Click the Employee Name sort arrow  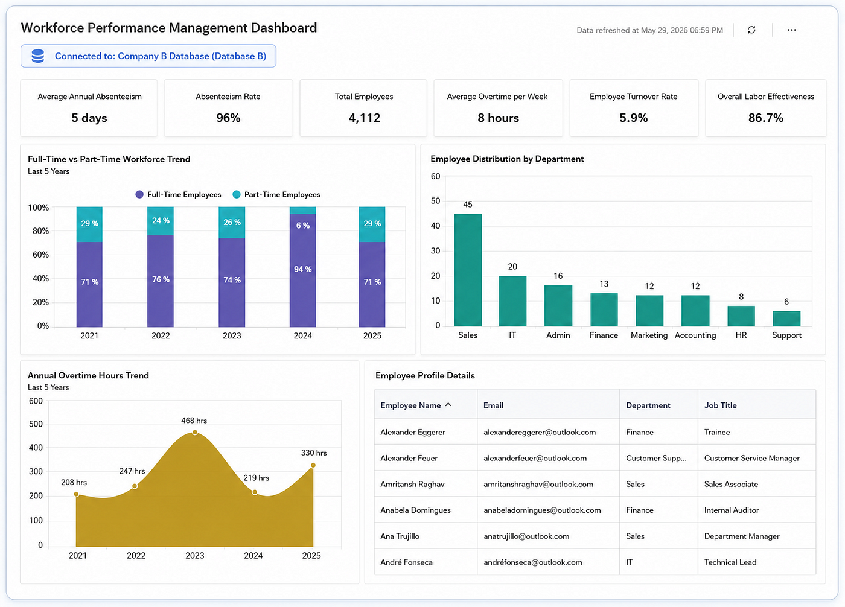pos(448,405)
